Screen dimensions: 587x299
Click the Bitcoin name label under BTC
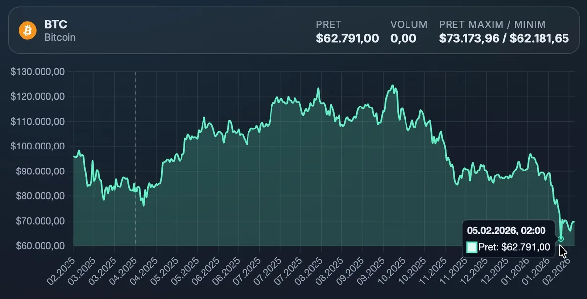[x=60, y=37]
